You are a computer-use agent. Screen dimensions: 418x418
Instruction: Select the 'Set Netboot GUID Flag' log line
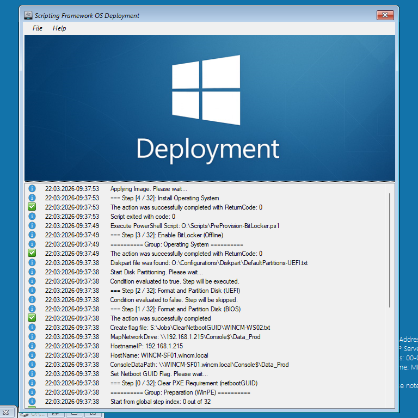click(159, 374)
